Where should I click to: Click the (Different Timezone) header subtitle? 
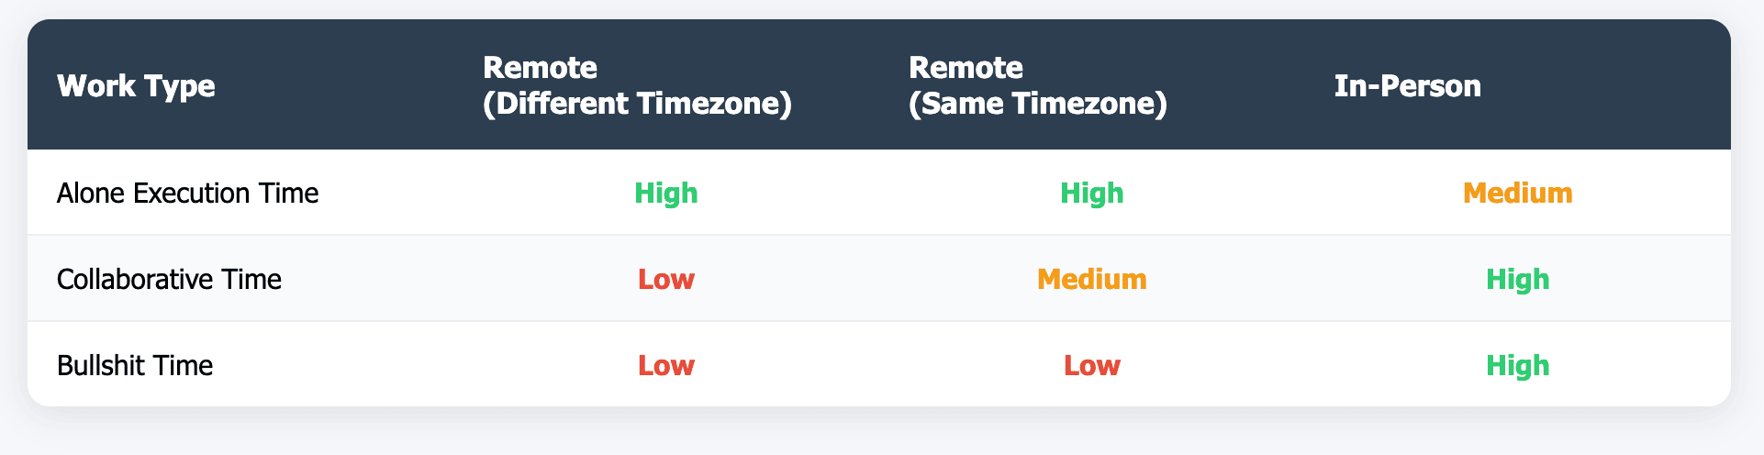point(637,104)
